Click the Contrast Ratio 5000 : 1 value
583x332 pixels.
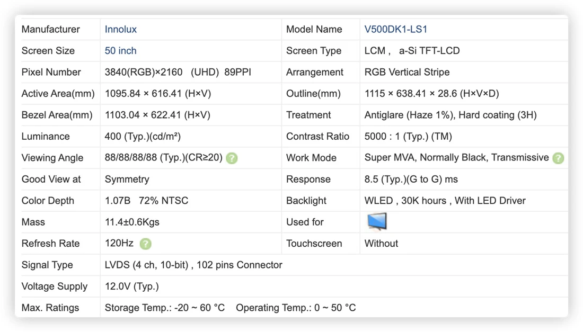(408, 137)
